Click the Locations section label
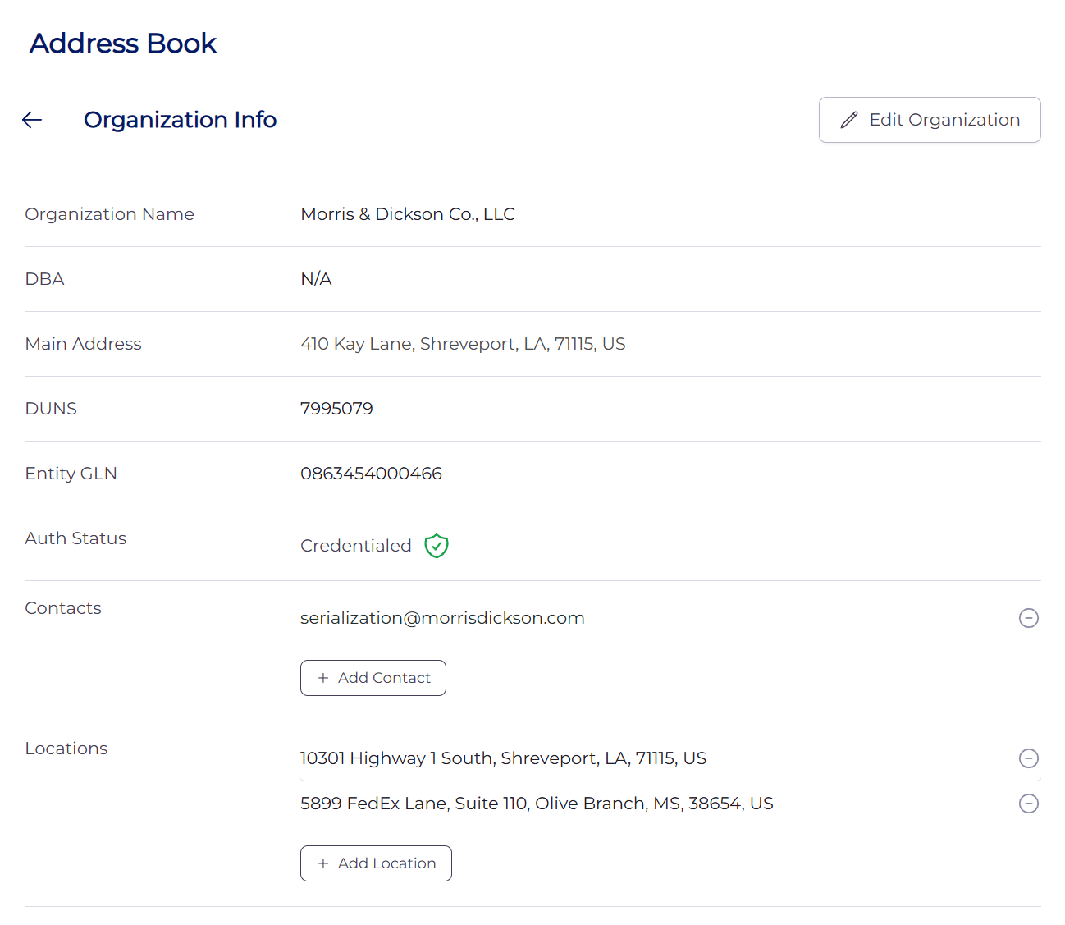Image resolution: width=1065 pixels, height=925 pixels. click(x=66, y=749)
